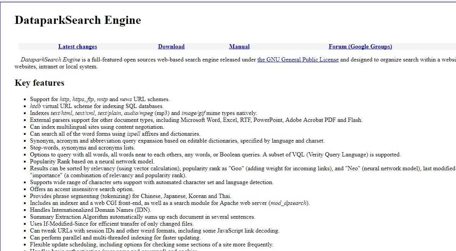Click the Download navigation link
The height and width of the screenshot is (251, 456).
click(171, 47)
